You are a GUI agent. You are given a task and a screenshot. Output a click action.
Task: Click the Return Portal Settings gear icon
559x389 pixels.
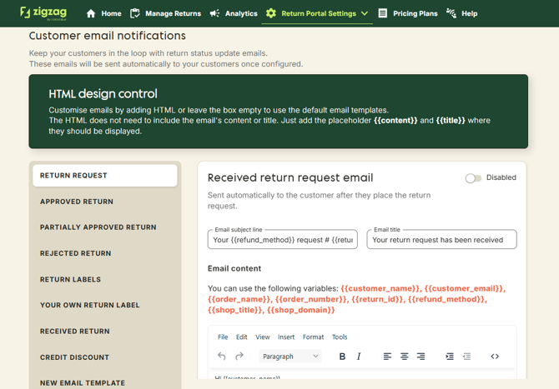coord(271,13)
